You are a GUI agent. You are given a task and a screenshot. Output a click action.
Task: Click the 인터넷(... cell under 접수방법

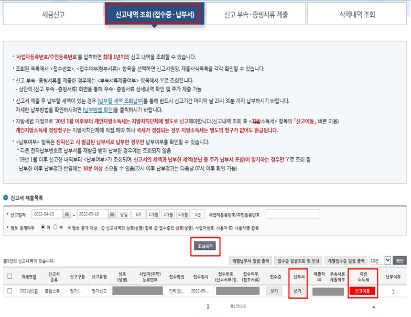[x=177, y=291]
